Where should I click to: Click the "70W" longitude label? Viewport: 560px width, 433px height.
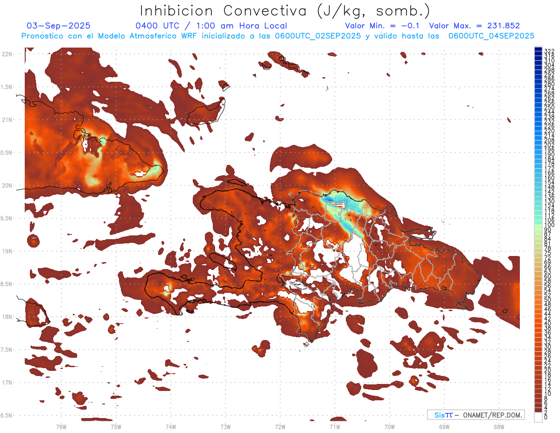click(x=389, y=426)
